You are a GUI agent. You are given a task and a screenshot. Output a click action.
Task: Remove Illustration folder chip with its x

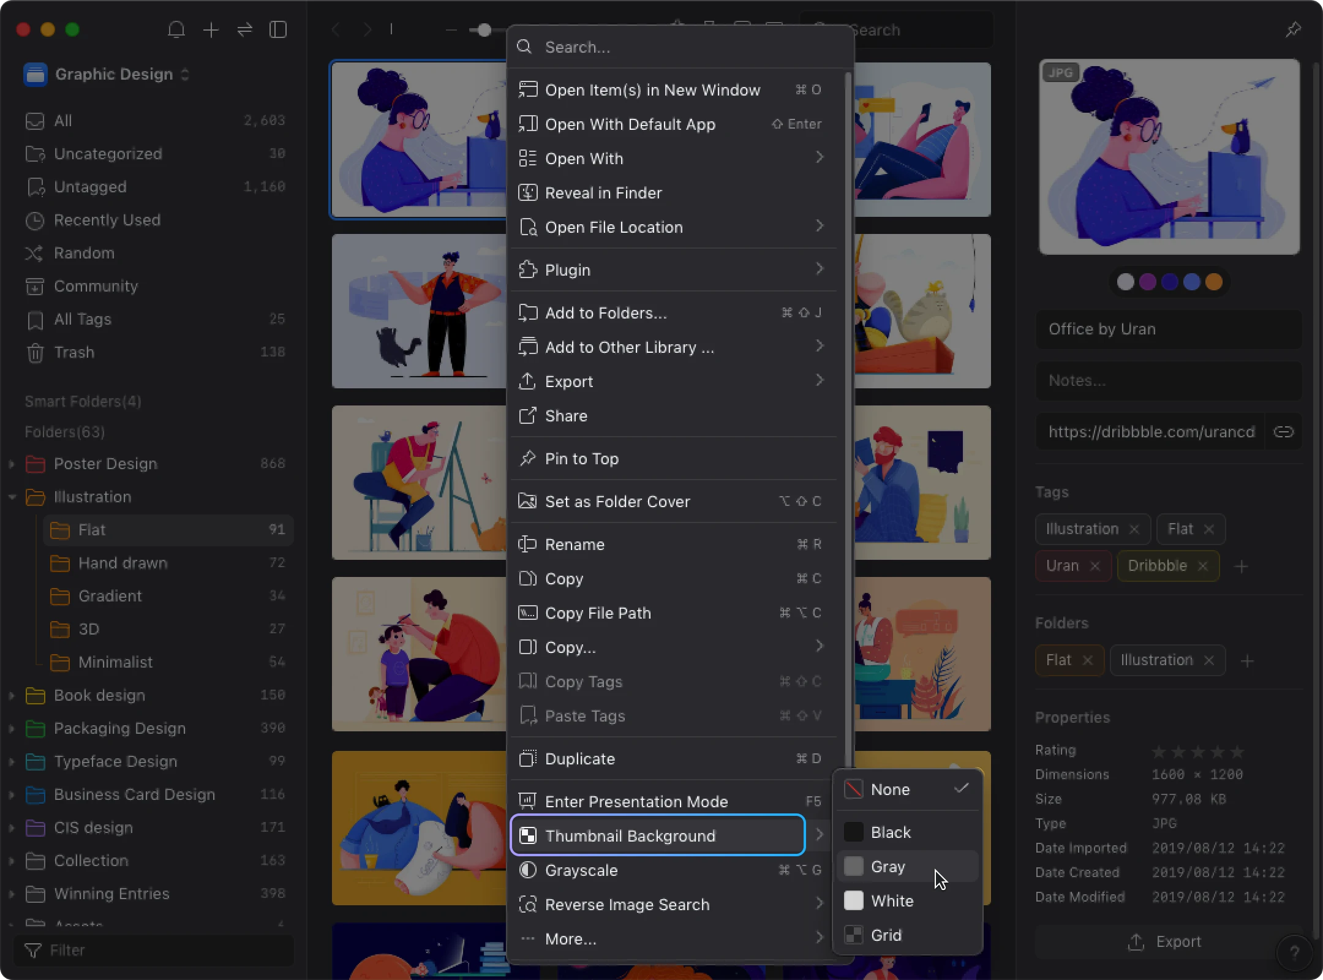coord(1209,660)
